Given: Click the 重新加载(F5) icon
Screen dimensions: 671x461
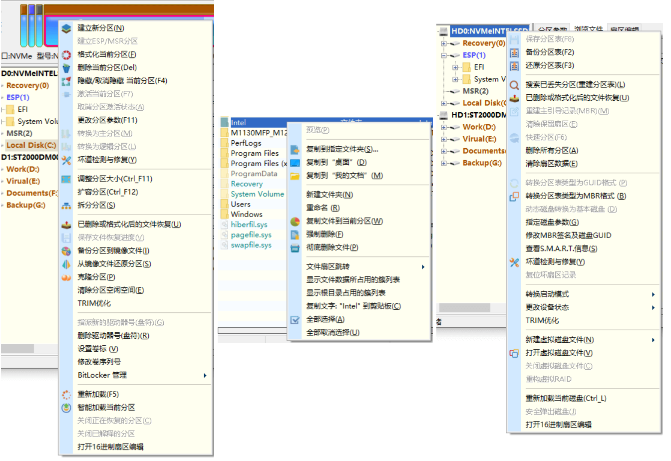Looking at the screenshot, I should [x=66, y=395].
